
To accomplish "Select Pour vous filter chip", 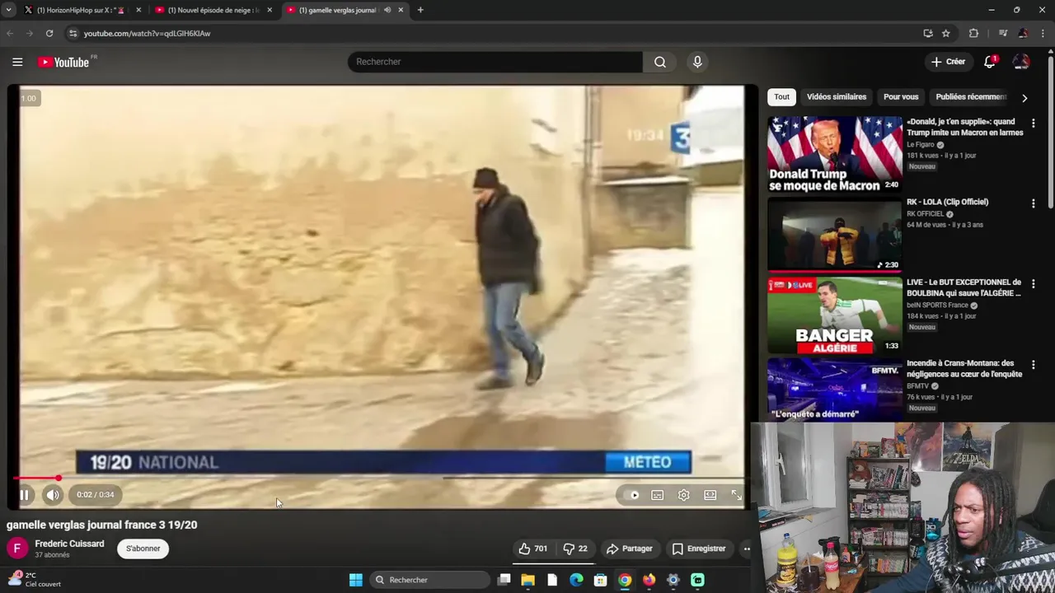I will [901, 97].
